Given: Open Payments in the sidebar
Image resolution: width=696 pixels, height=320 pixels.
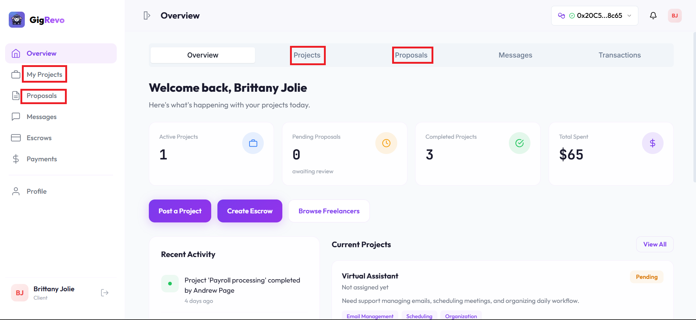Looking at the screenshot, I should click(x=61, y=159).
